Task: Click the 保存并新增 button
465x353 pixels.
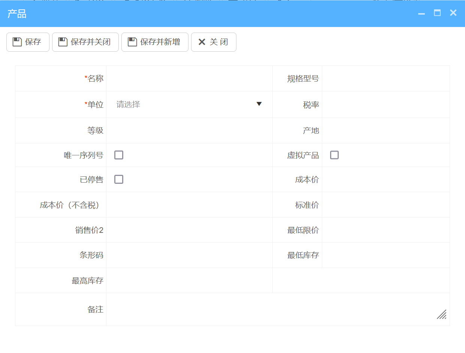Action: coord(155,42)
